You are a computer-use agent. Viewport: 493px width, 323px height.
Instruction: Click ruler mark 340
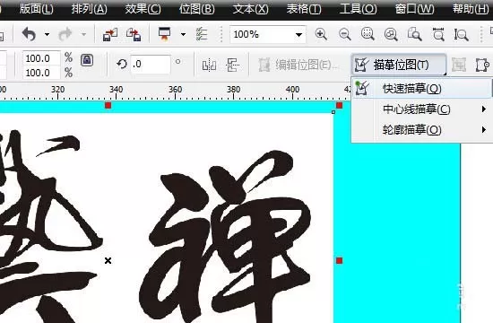116,90
